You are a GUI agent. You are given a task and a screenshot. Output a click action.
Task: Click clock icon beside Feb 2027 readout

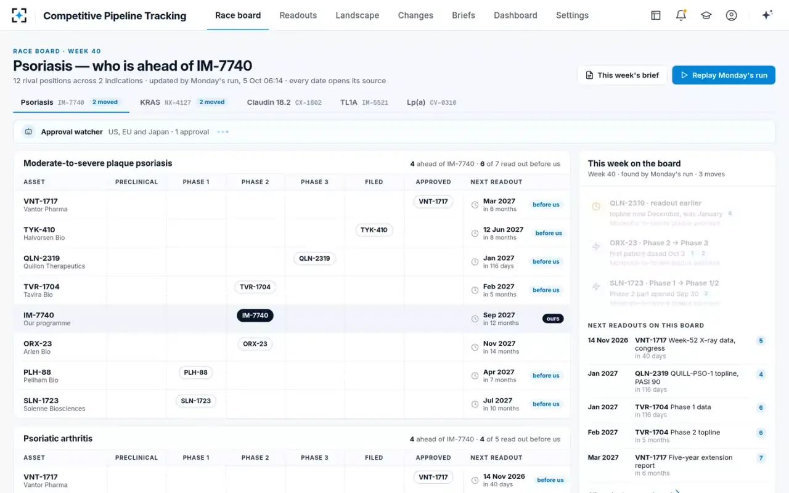[x=475, y=291]
